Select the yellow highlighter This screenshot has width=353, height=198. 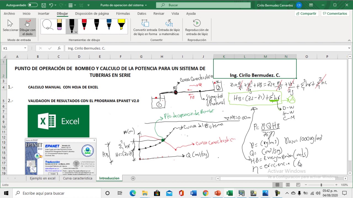[121, 25]
